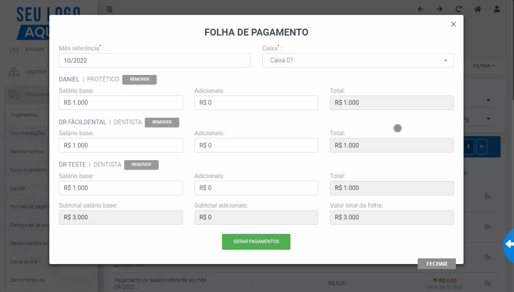The width and height of the screenshot is (514, 292).
Task: Open the user profile icon
Action: (497, 9)
